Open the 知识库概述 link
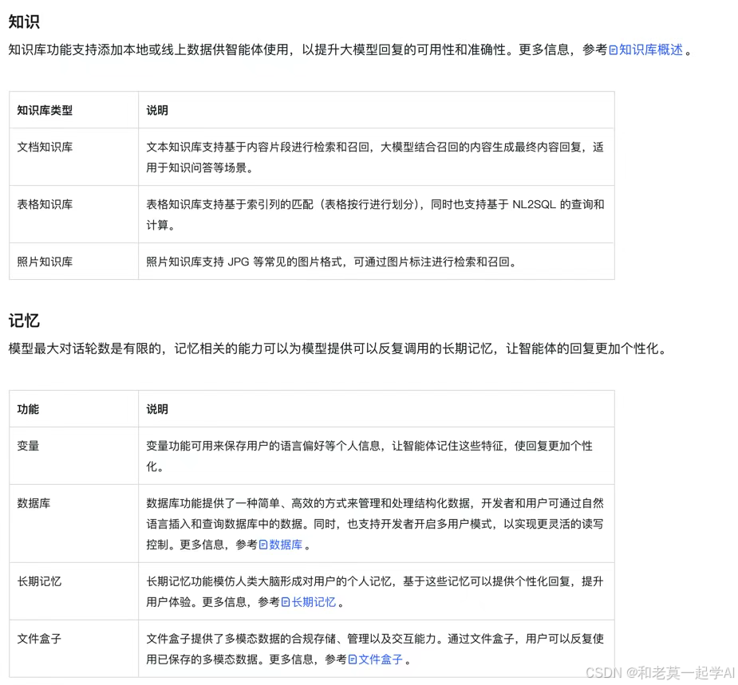Viewport: 738px width, 685px height. [650, 50]
